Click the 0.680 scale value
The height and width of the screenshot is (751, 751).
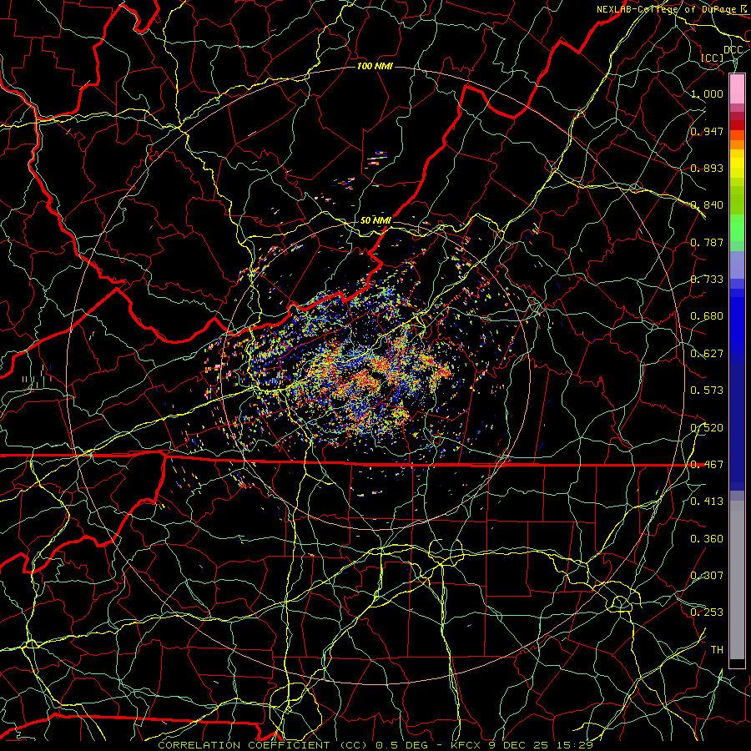coord(707,316)
